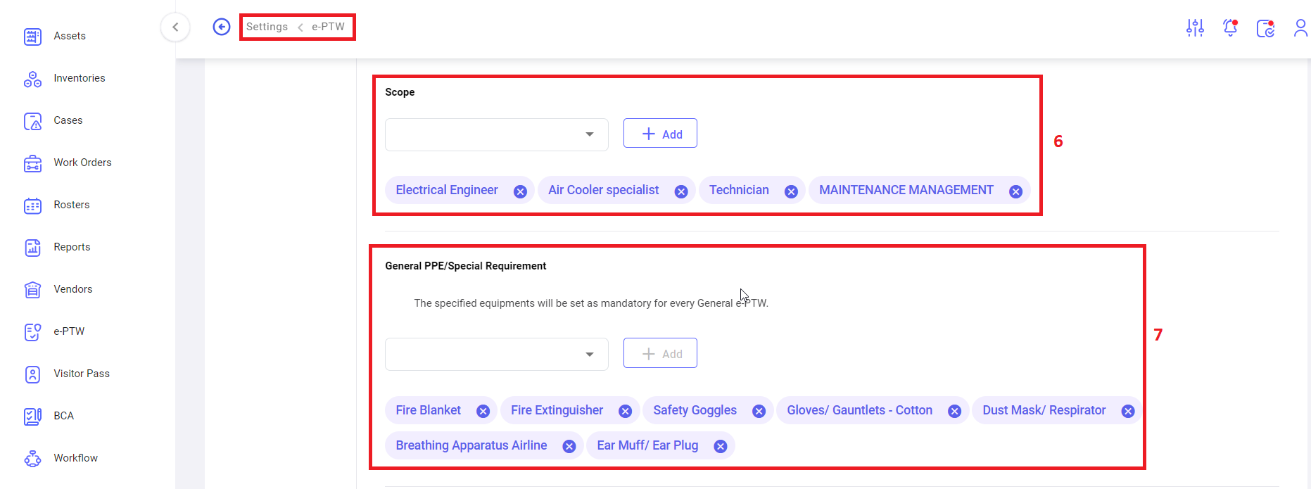Click the Add button under Scope
1311x489 pixels.
pyautogui.click(x=660, y=134)
